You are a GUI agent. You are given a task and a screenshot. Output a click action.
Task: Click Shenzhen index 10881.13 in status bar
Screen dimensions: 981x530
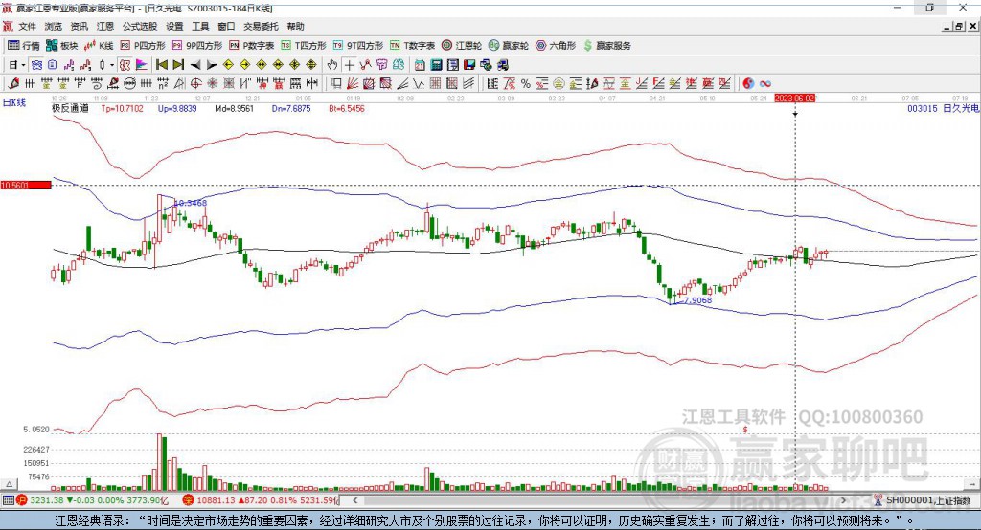pos(216,500)
